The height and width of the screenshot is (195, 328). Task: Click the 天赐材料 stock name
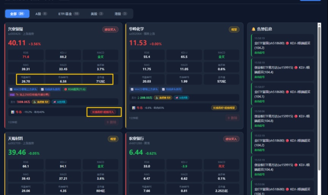[x=16, y=138]
